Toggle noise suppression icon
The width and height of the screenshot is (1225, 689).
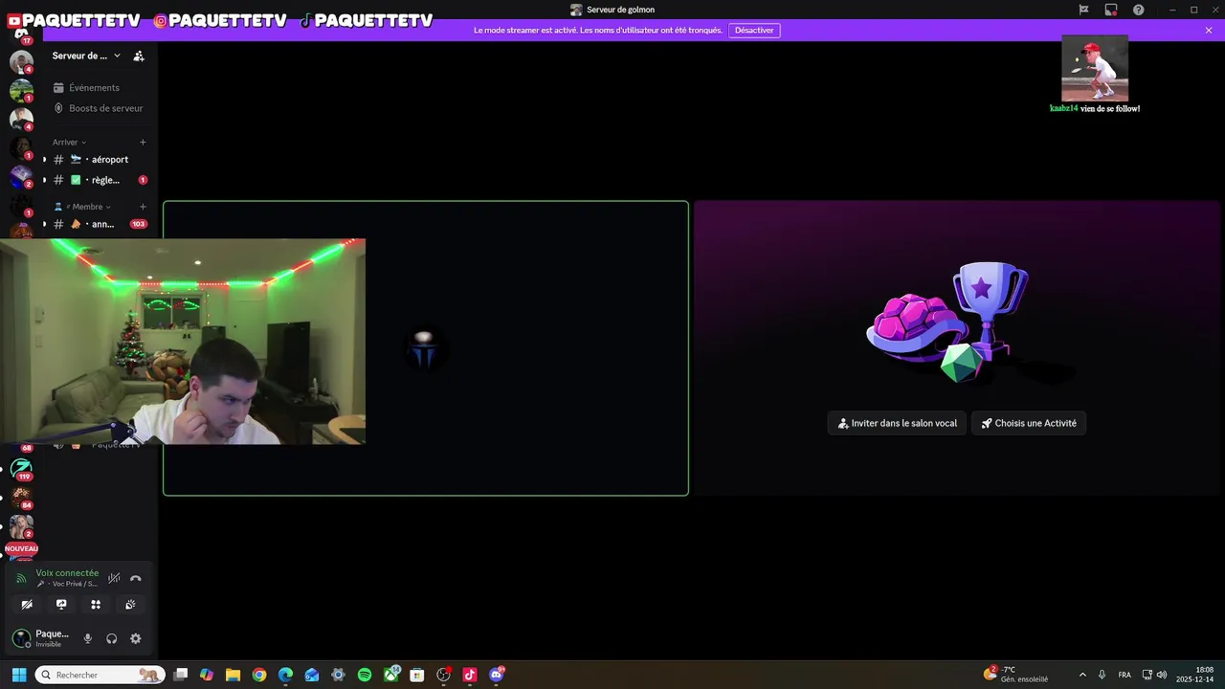tap(114, 578)
